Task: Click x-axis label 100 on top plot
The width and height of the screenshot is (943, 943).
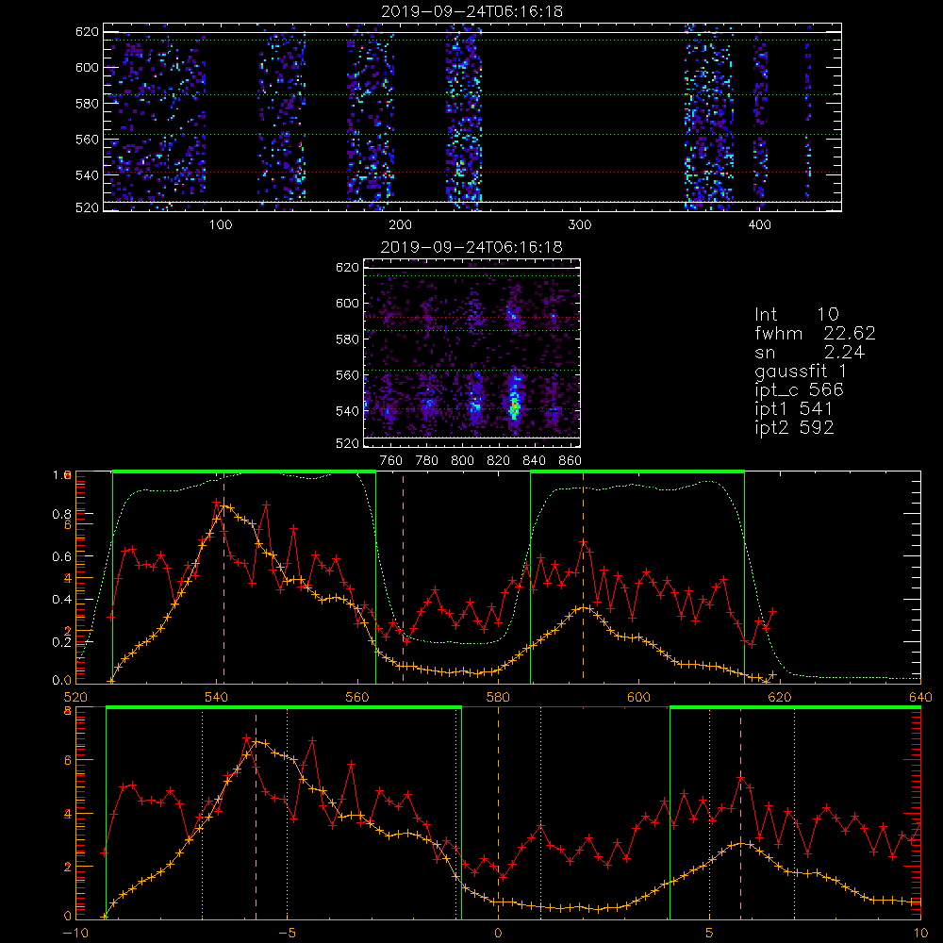Action: [220, 225]
